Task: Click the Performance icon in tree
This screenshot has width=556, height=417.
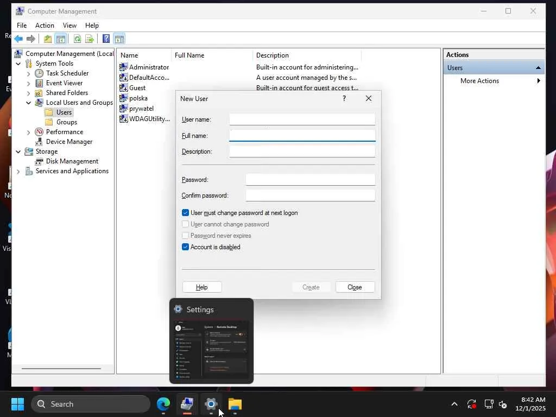Action: [x=39, y=132]
